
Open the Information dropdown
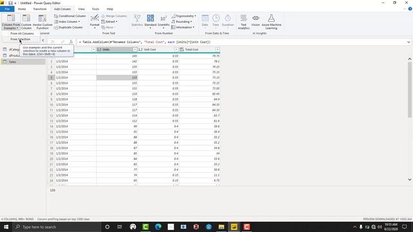coord(183,27)
